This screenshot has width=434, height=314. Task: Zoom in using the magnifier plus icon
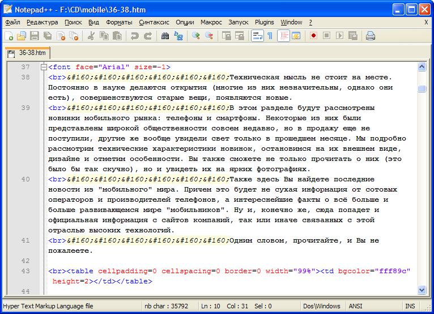[196, 36]
